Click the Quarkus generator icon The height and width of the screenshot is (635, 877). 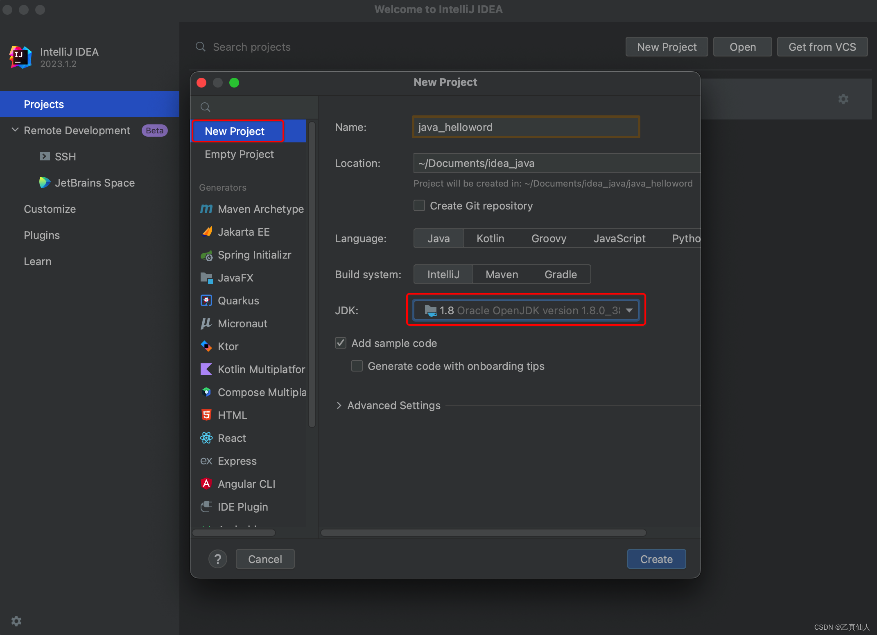206,301
